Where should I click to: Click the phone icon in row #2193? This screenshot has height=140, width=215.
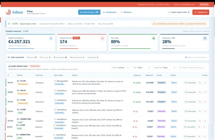click(200, 102)
